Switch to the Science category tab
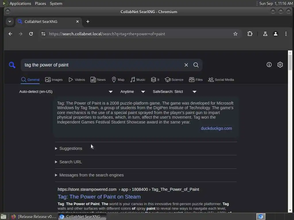Screen dimensions: 294x220 (x=174, y=80)
